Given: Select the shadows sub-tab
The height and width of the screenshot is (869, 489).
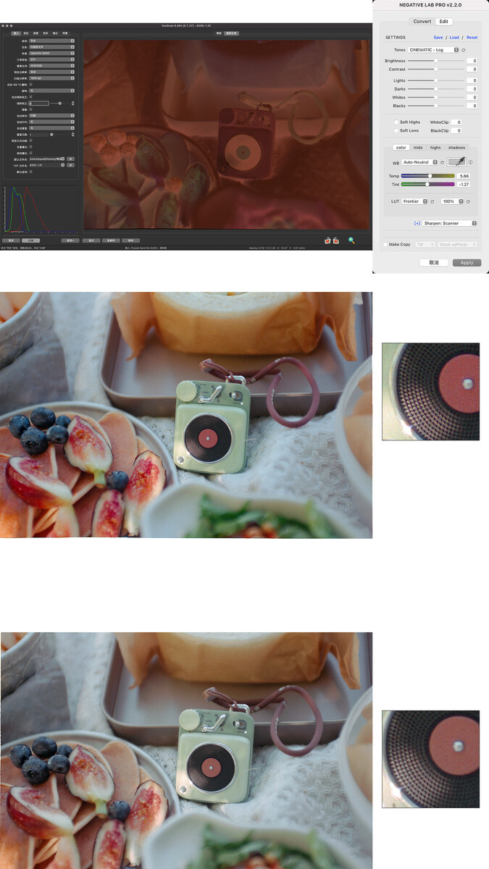Looking at the screenshot, I should point(456,147).
